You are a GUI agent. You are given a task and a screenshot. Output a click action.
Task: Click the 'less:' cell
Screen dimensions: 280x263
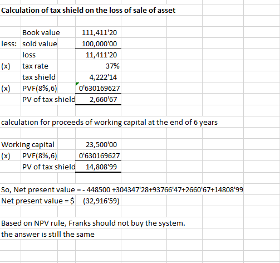coord(9,44)
